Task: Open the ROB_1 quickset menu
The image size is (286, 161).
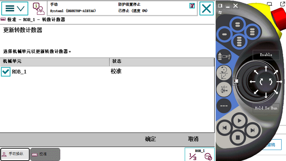Action: tap(200, 154)
